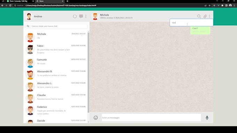Click the browser back arrow
The height and width of the screenshot is (133, 237).
coord(2,6)
